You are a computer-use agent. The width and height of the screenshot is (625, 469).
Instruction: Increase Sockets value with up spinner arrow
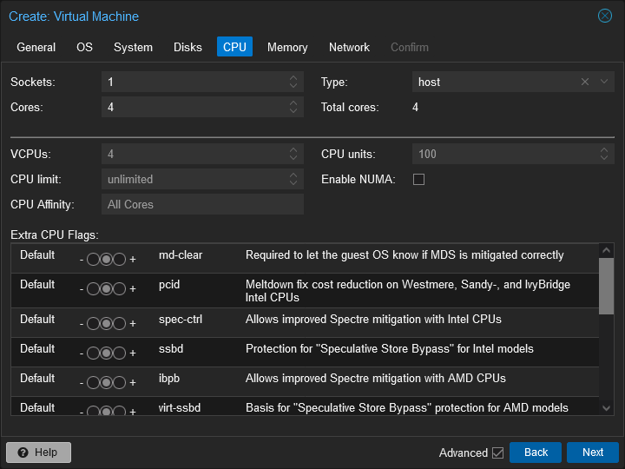[293, 78]
